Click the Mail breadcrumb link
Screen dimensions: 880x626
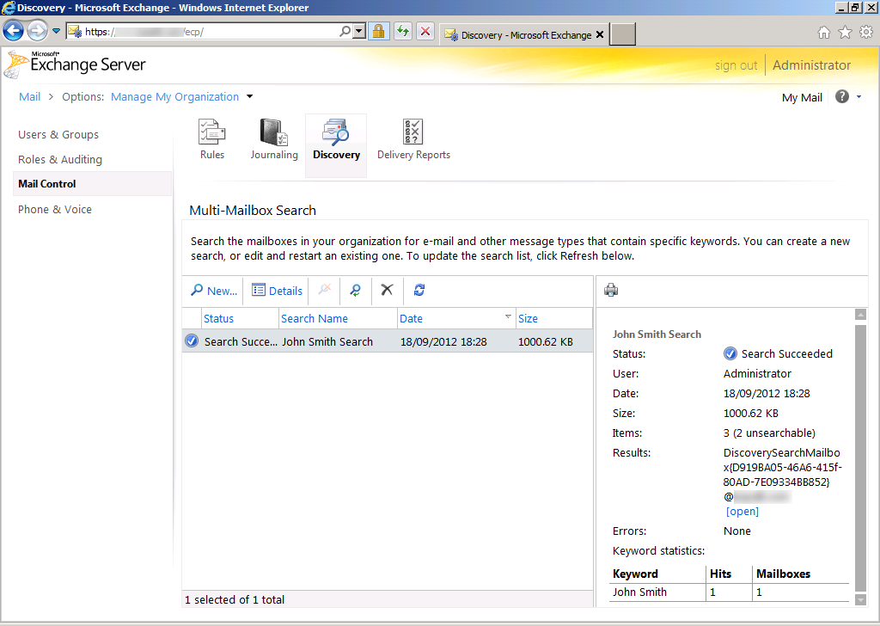pos(30,96)
